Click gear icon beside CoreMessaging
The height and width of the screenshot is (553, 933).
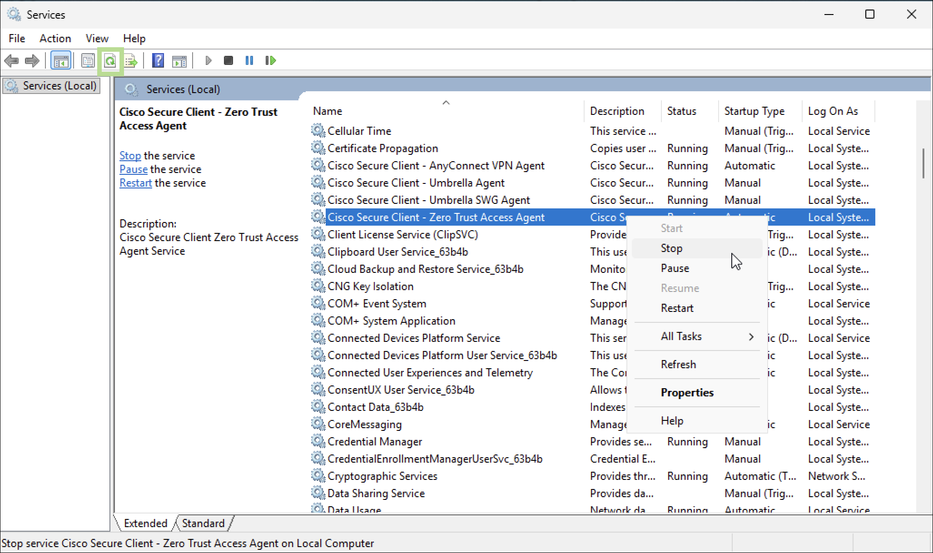pyautogui.click(x=318, y=424)
